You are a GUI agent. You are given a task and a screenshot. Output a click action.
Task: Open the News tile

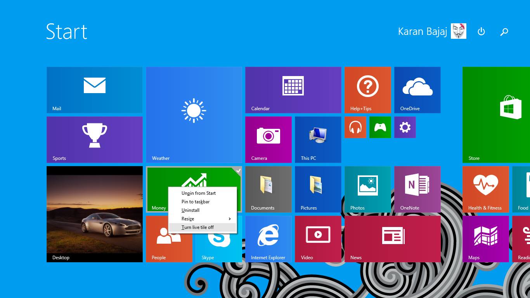393,239
